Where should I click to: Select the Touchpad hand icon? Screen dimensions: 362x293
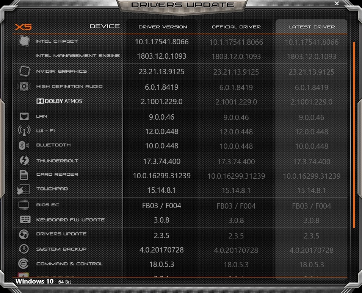point(24,189)
